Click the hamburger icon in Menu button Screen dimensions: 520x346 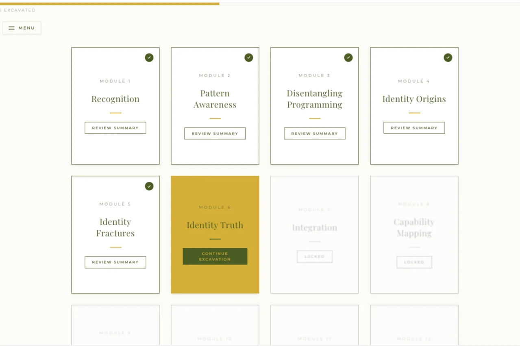click(11, 28)
